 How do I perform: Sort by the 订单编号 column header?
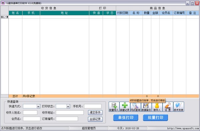tap(179, 13)
